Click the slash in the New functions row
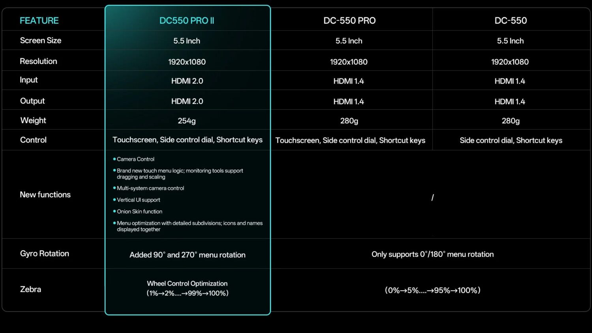 click(x=433, y=198)
